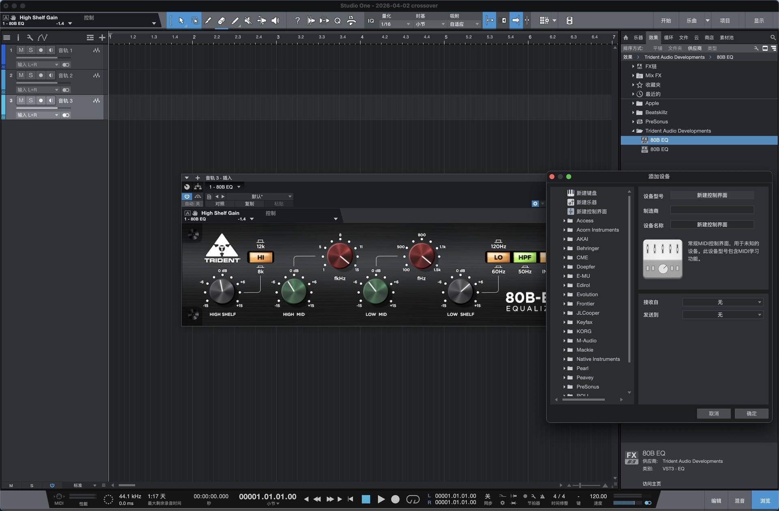Expand the Behringer folder in 添加设备
Screen dimensions: 779x511
pyautogui.click(x=564, y=248)
